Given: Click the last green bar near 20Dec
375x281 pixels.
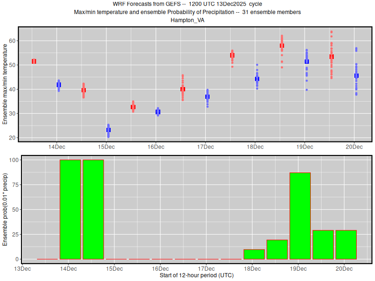Looking at the screenshot, I should tap(346, 244).
